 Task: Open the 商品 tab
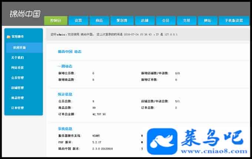99,21
